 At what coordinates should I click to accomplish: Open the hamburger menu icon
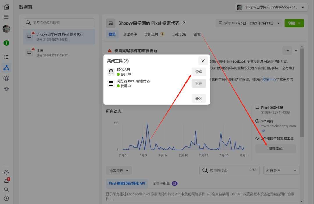[x=6, y=17]
